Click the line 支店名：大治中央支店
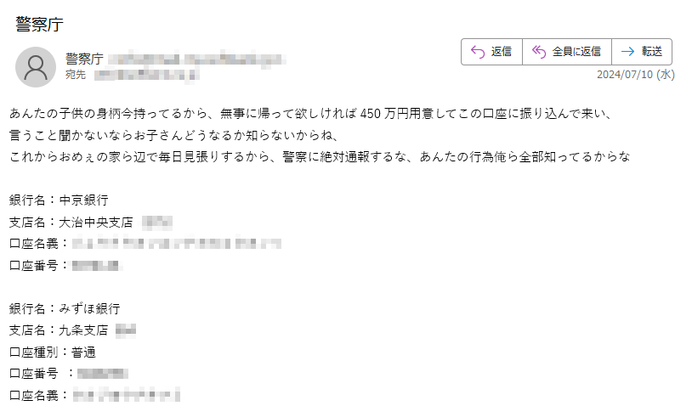The width and height of the screenshot is (675, 406). 71,223
